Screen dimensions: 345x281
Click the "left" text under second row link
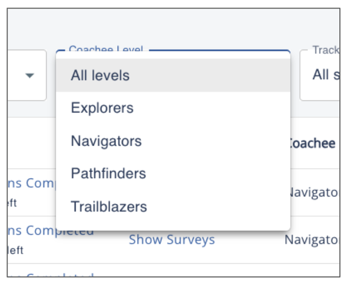(x=15, y=251)
